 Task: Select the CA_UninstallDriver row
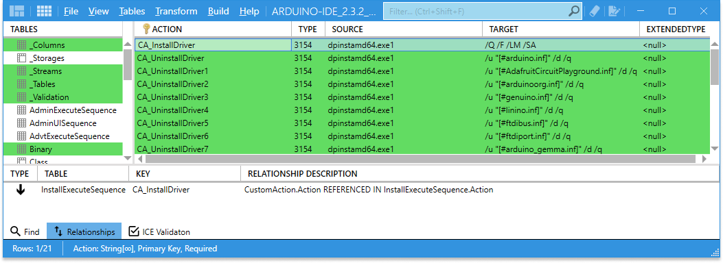tap(422, 58)
